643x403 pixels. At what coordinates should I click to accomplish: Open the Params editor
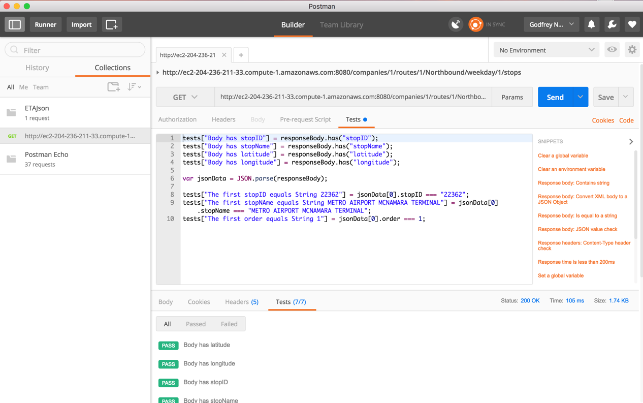(512, 97)
